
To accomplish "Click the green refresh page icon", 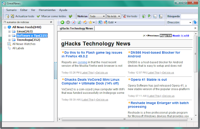I will tap(79, 22).
